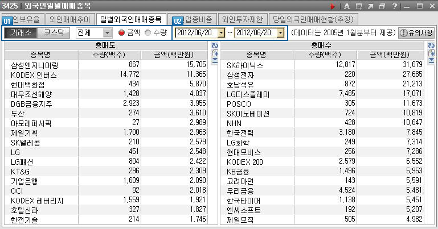Select 아모레퍼시픽 stock name
Screen dimensions: 438x229
pos(31,123)
